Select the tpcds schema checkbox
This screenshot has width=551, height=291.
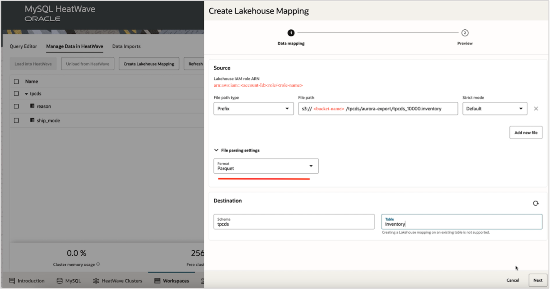[17, 93]
